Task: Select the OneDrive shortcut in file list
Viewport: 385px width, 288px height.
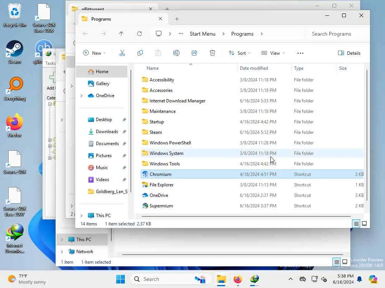Action: pyautogui.click(x=252, y=195)
